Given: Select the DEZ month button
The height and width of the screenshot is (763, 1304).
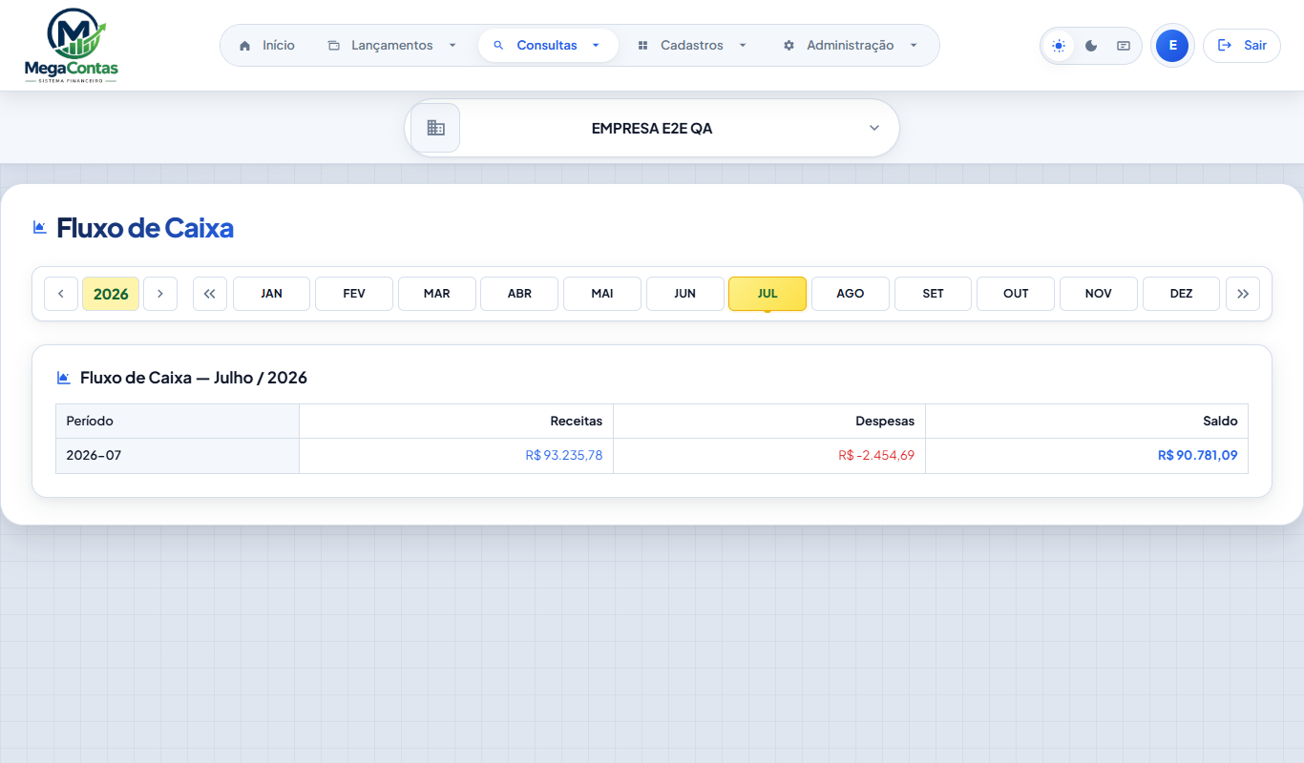Looking at the screenshot, I should 1181,294.
